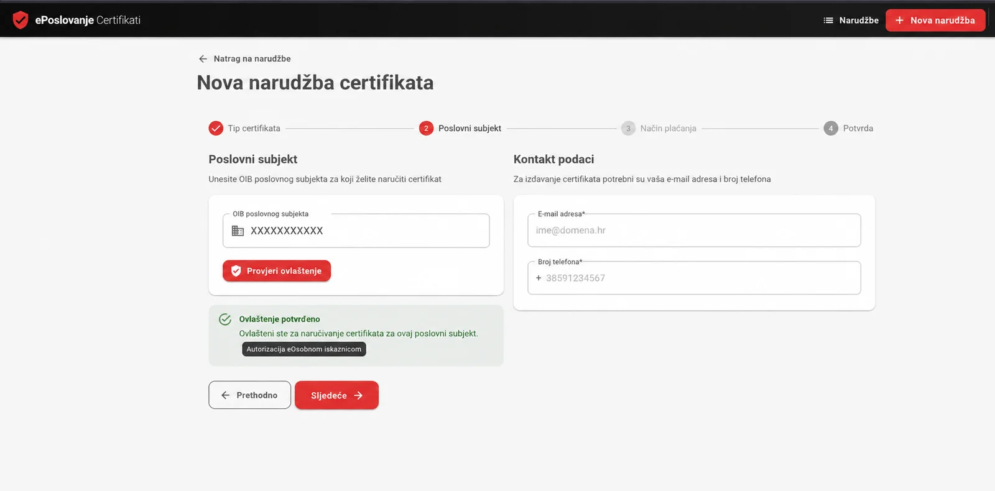Click the Prethodno button
995x491 pixels.
point(249,395)
